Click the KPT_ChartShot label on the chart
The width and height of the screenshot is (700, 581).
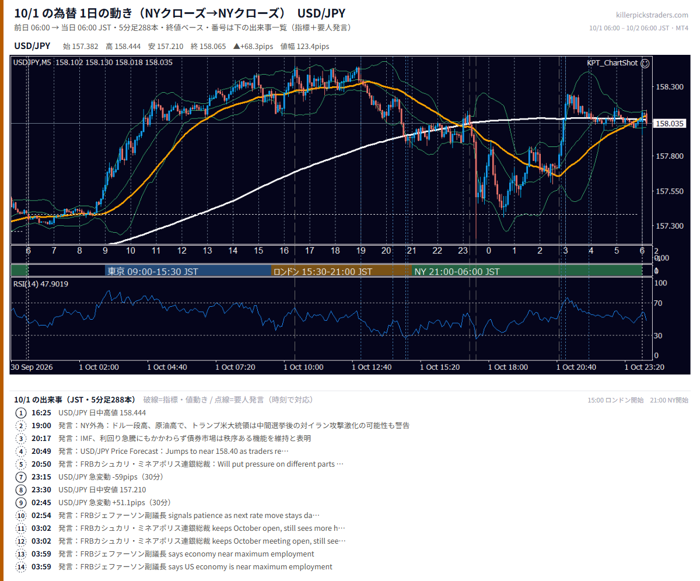click(612, 63)
